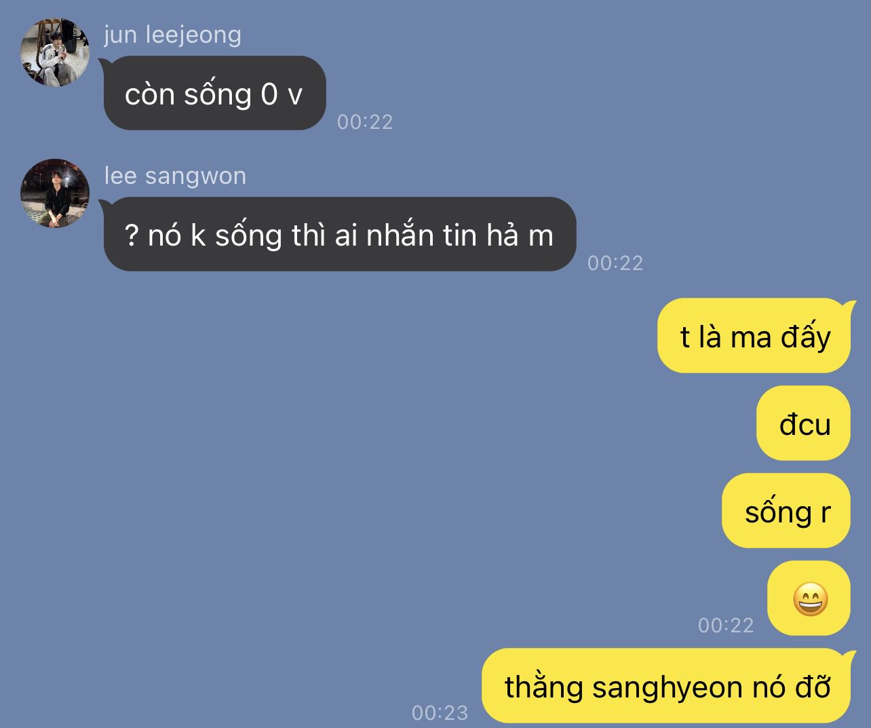Click the 00:22 timestamp beside lee sangwon's message
Viewport: 871px width, 728px height.
[x=615, y=263]
